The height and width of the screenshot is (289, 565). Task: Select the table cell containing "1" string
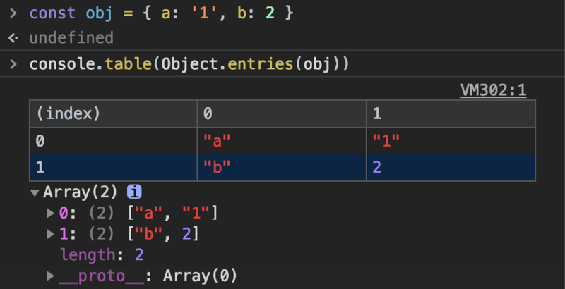tap(451, 141)
